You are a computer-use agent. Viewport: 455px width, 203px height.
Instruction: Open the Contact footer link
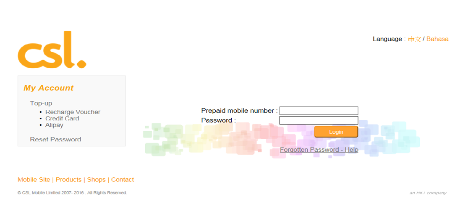click(123, 180)
